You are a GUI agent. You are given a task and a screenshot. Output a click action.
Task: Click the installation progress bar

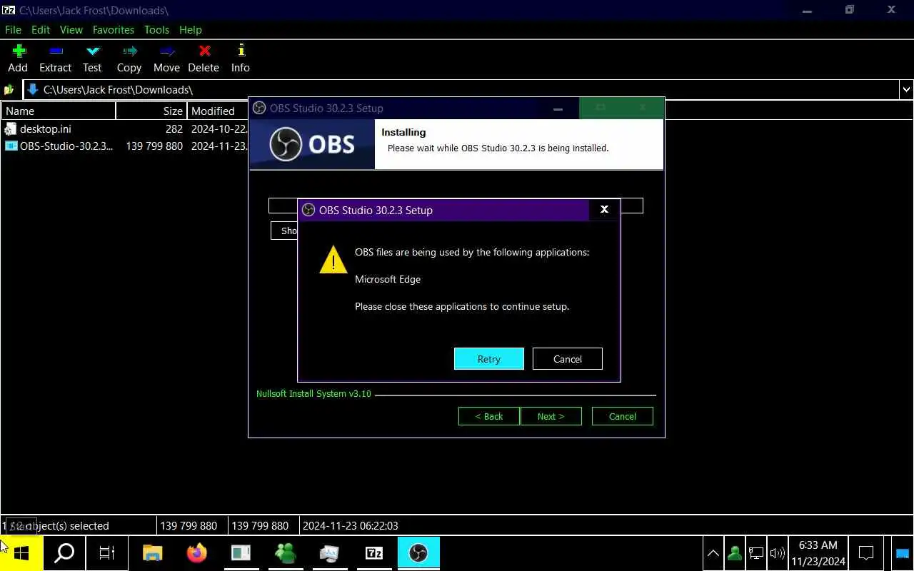456,206
